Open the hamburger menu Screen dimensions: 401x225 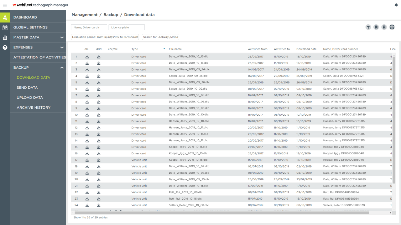point(5,5)
